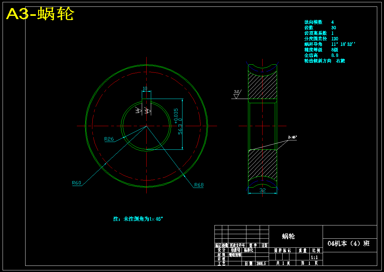The image size is (384, 272).
Task: Click the lead angle value "11° 18' 32''"
Action: [343, 44]
